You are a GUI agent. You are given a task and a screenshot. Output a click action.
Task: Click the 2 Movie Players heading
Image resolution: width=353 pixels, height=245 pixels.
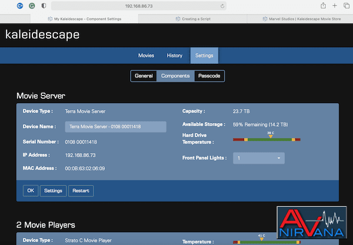(x=46, y=225)
